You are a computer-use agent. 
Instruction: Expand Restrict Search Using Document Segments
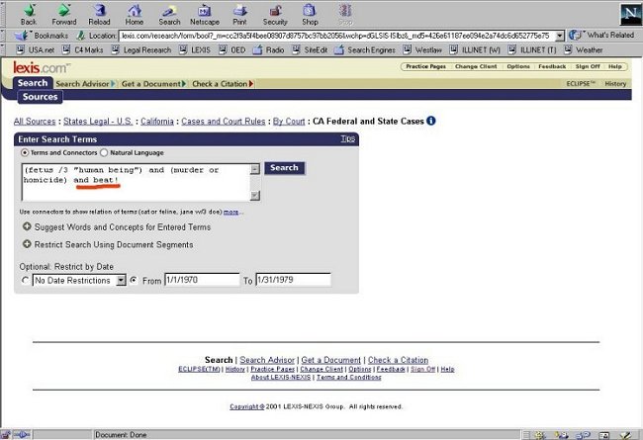pos(27,243)
